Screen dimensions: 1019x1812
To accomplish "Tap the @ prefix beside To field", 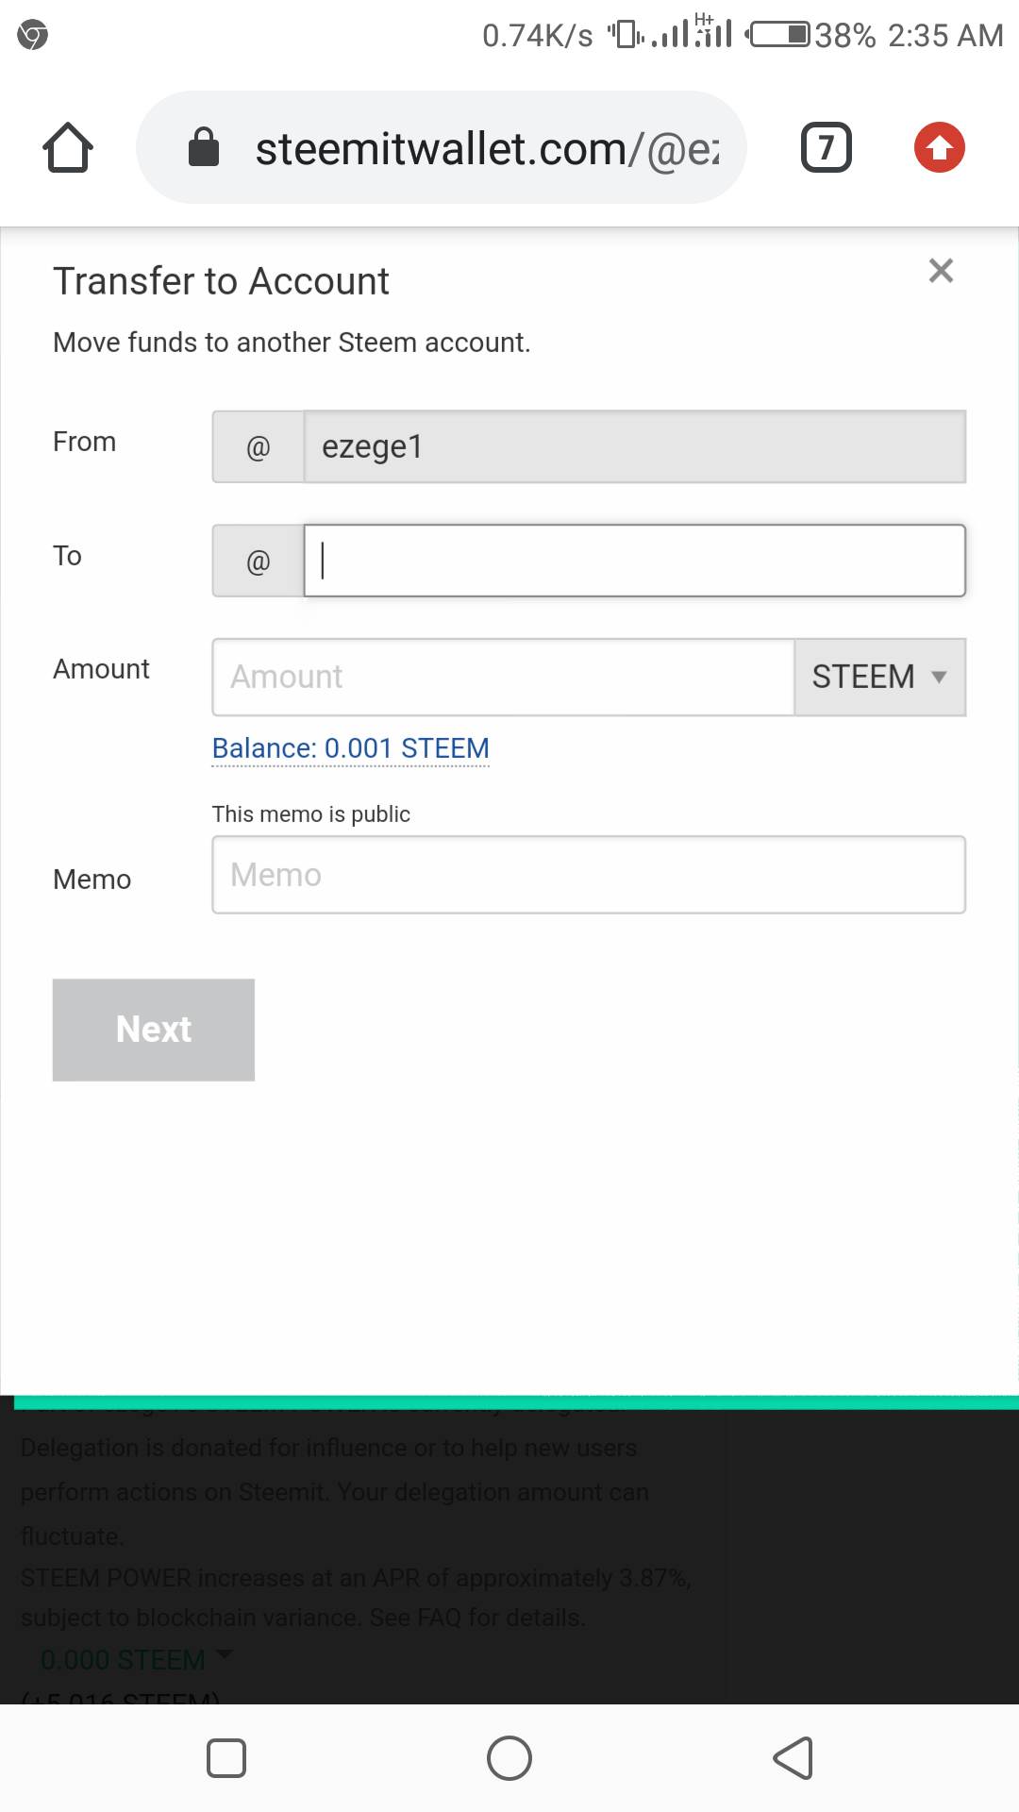I will coord(259,561).
